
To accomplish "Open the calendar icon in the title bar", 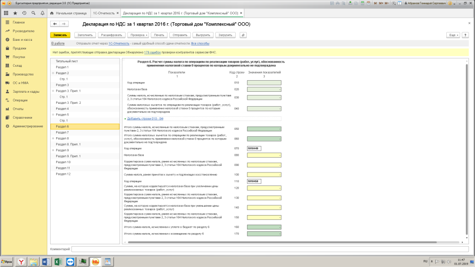I will coord(368,3).
